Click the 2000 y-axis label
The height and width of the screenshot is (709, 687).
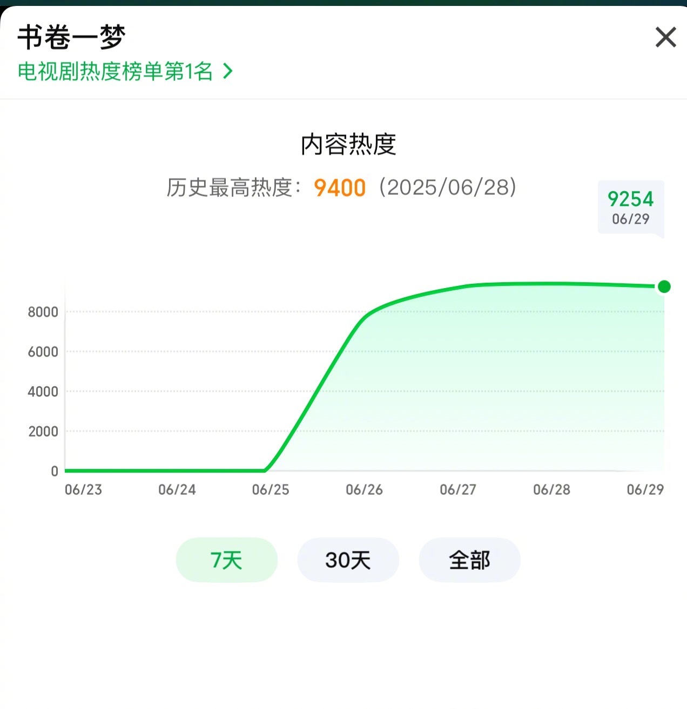click(x=43, y=432)
